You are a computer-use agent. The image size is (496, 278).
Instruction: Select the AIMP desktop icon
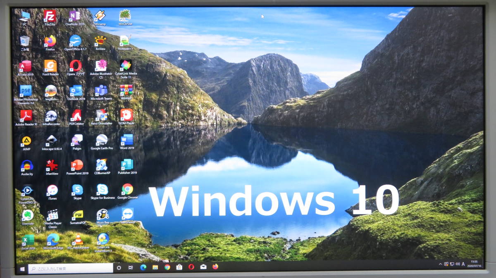[x=26, y=143]
